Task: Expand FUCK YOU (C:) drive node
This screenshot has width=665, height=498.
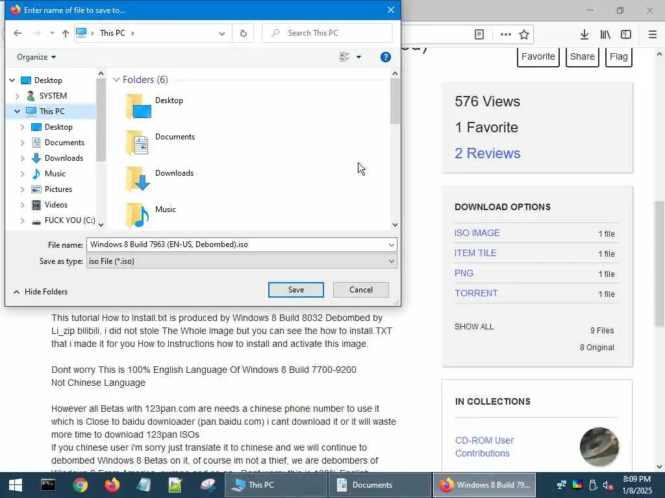Action: [23, 220]
